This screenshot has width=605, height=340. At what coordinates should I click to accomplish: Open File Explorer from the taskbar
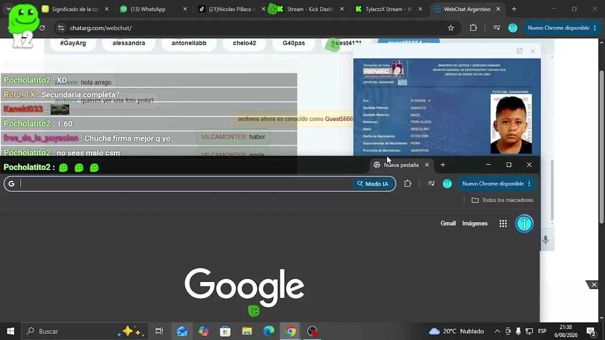247,331
